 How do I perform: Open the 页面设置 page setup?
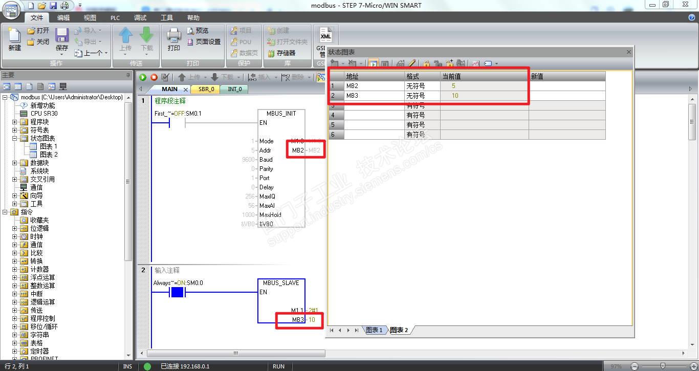click(204, 42)
